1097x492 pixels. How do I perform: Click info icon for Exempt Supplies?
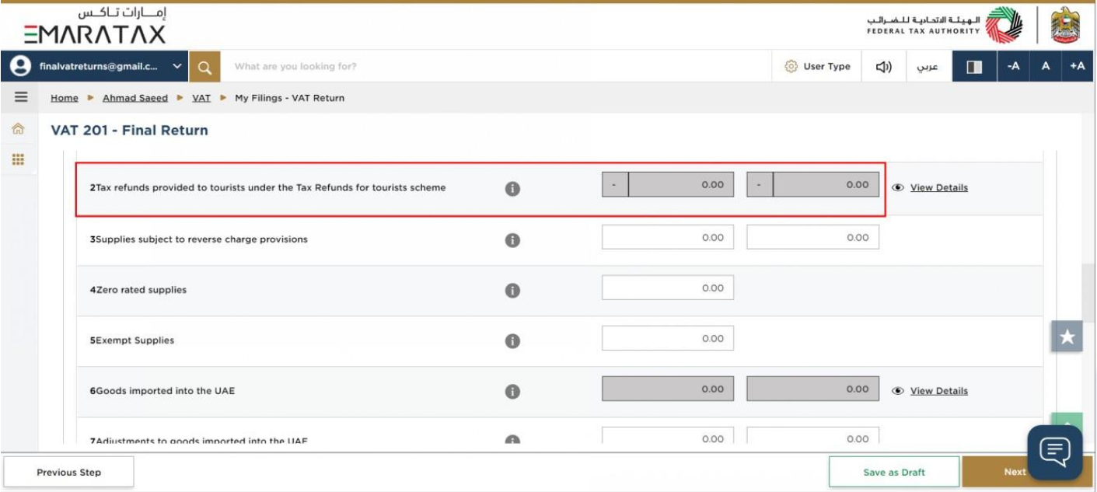click(x=512, y=340)
